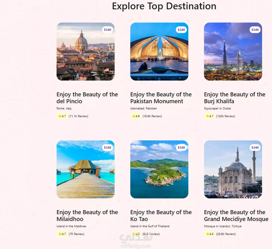Click the Pakistan Monument title link
Viewport: 272px width, 249px height.
coord(161,98)
